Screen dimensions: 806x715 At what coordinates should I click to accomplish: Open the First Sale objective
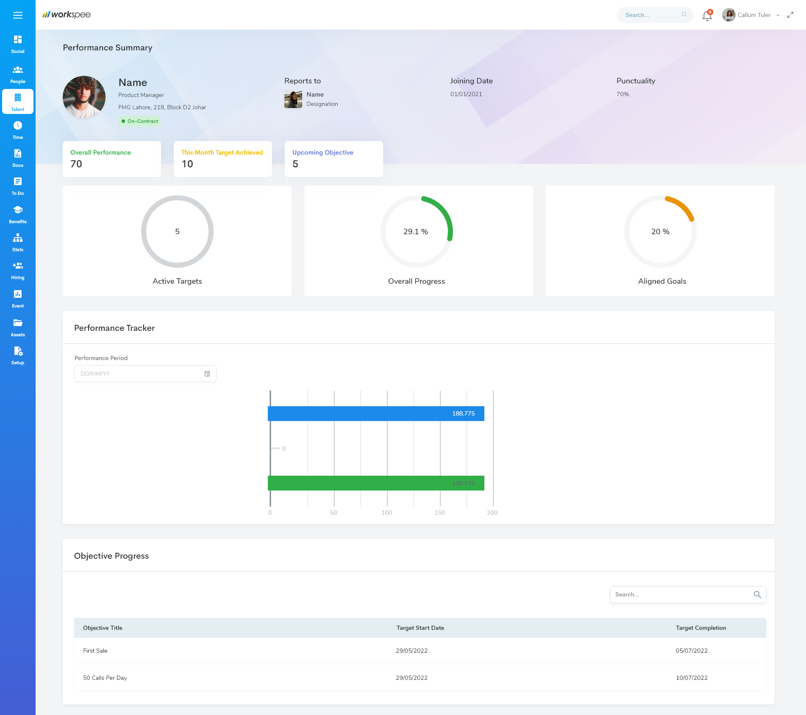95,651
